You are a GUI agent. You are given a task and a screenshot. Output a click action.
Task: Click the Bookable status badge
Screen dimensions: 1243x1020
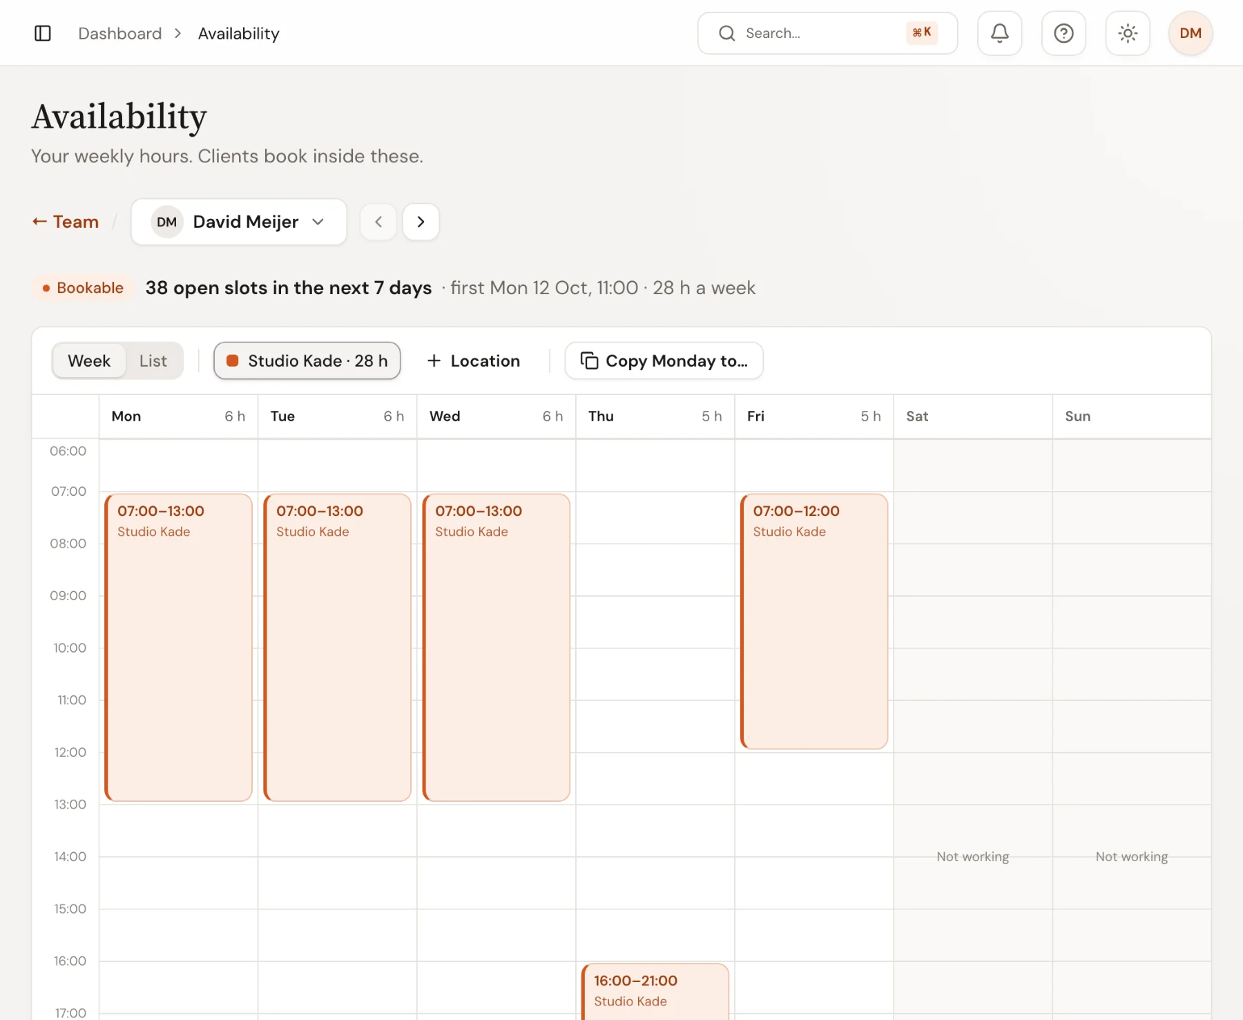(83, 288)
